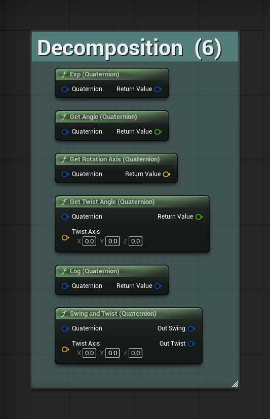Select the Exp (Quaternion) node header
270x419 pixels.
click(x=112, y=74)
